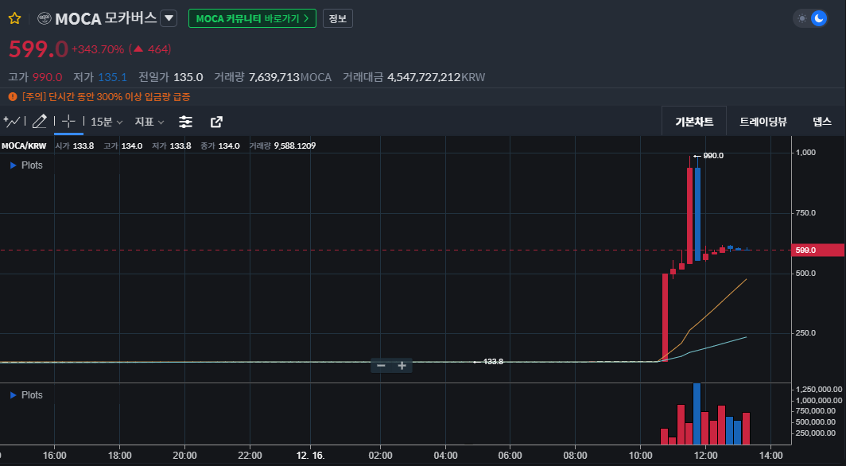The width and height of the screenshot is (846, 466).
Task: Click the MOCA coin logo icon
Action: 45,18
